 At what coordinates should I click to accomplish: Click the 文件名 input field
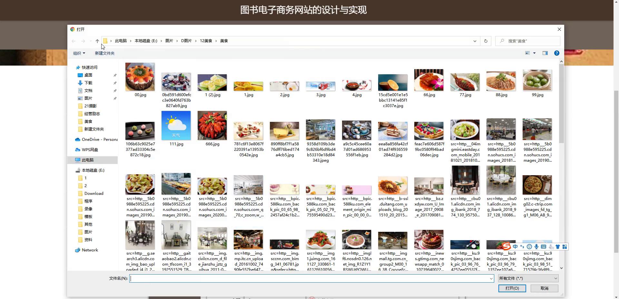309,278
